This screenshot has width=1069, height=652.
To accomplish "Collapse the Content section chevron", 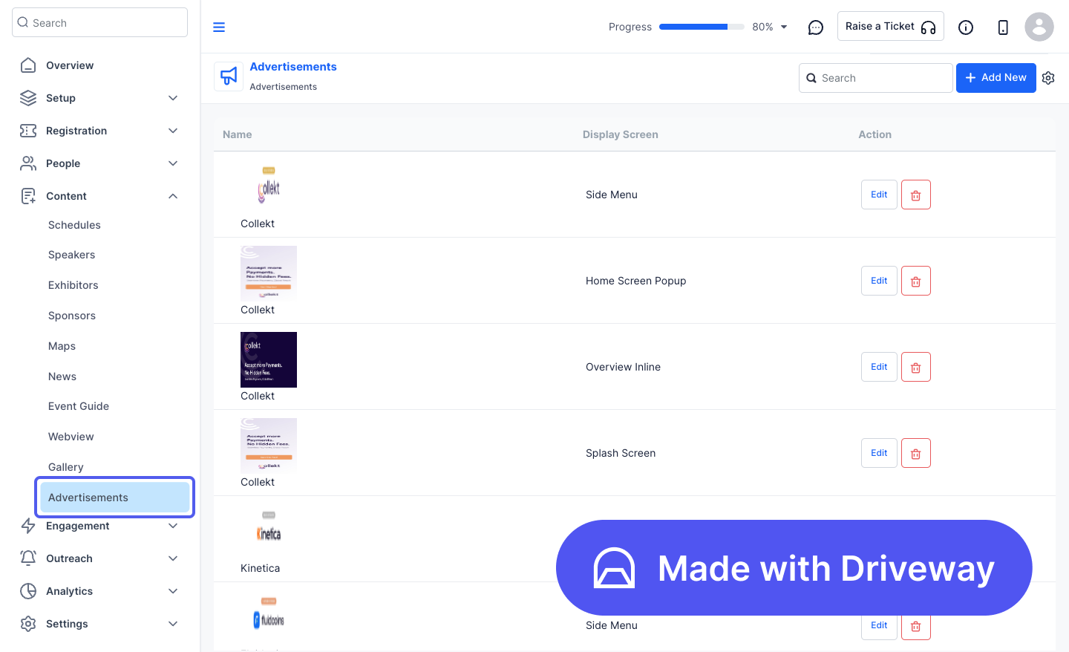I will click(173, 196).
